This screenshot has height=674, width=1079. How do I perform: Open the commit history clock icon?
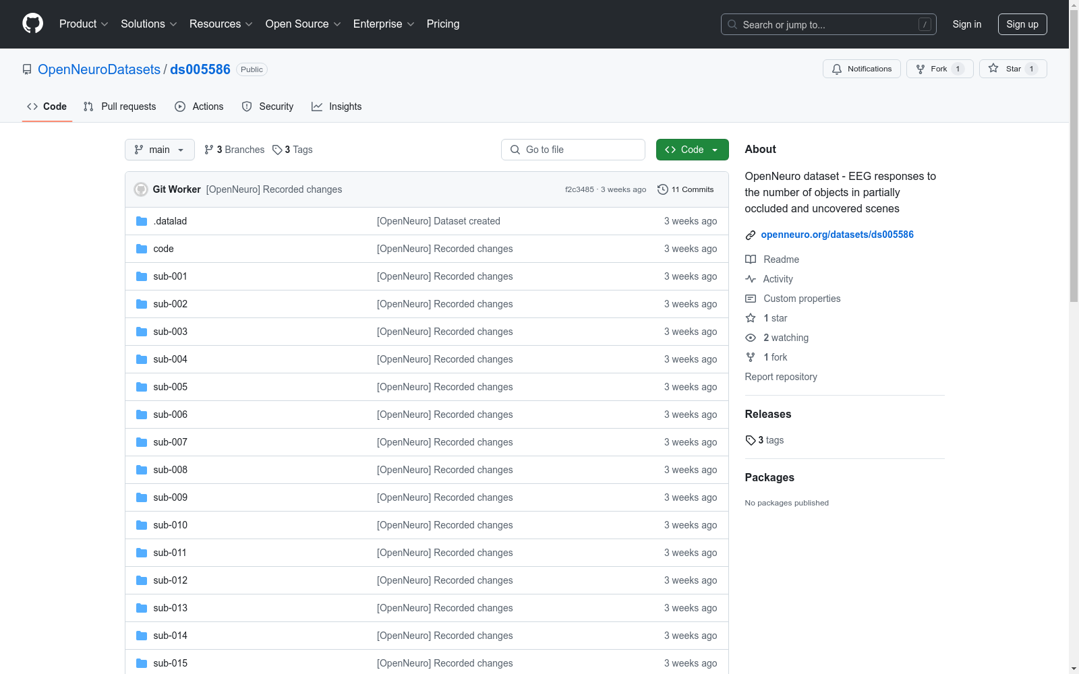663,189
